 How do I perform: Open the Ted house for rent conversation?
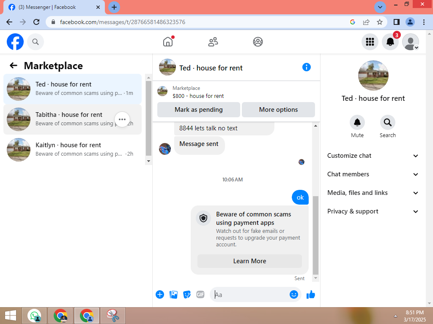tap(72, 89)
